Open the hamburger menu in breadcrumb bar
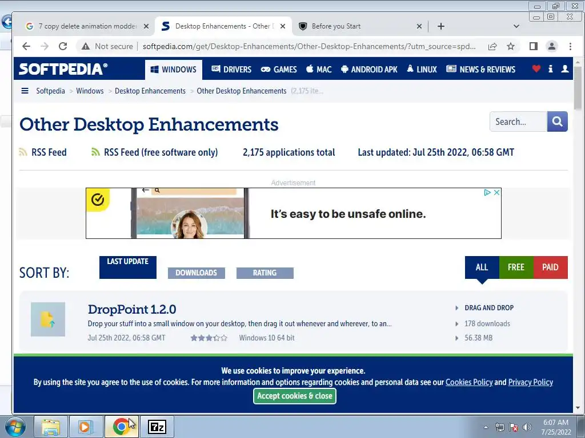Image resolution: width=585 pixels, height=438 pixels. click(25, 91)
